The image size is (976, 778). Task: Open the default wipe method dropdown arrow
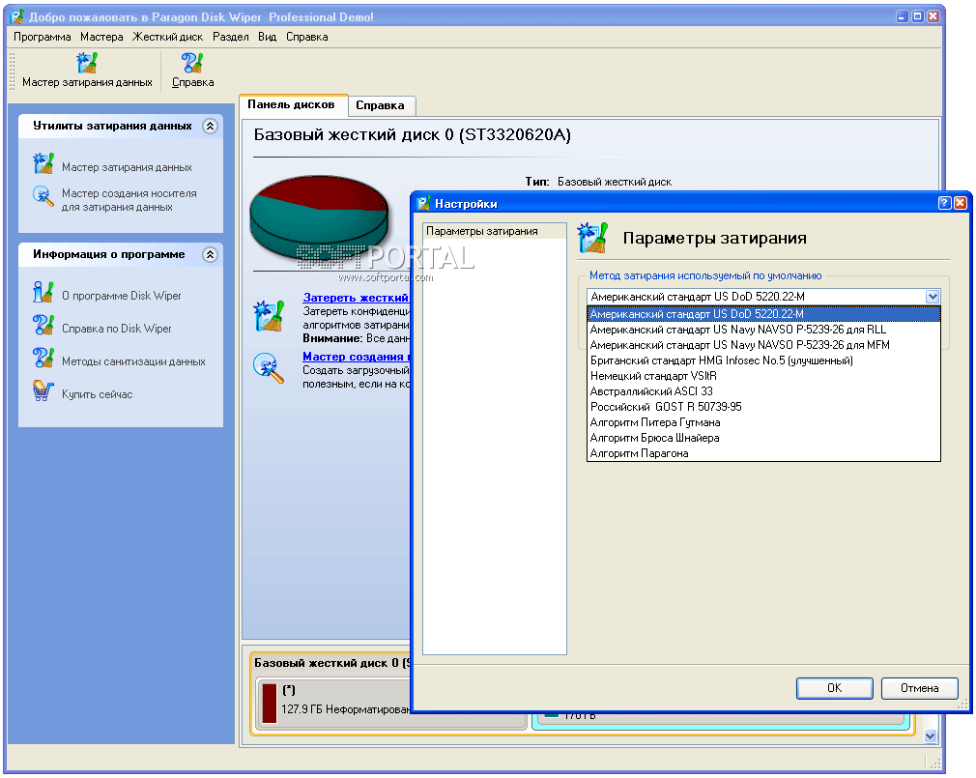point(932,297)
